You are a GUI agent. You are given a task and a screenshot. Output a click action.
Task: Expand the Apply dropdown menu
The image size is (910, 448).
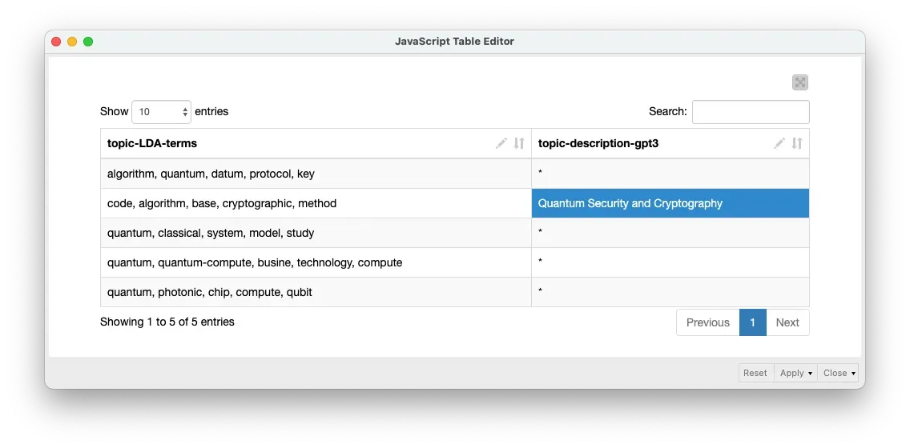pos(795,373)
